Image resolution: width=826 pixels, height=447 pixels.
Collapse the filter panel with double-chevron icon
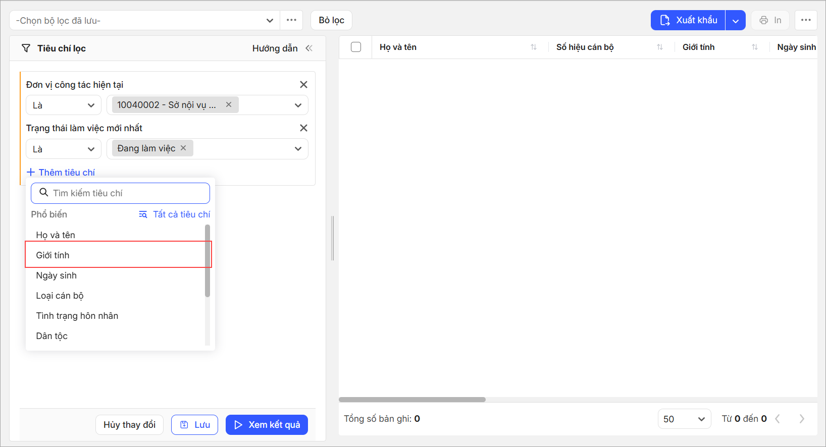[309, 48]
